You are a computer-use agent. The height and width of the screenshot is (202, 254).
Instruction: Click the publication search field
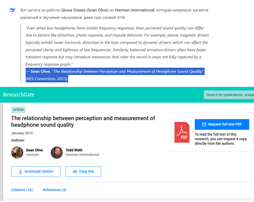coord(229,95)
